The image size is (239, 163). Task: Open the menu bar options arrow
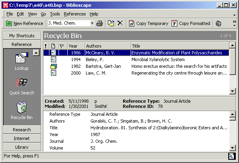click(x=235, y=15)
